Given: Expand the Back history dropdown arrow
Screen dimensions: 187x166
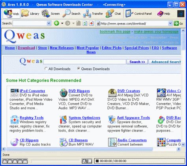Looking at the screenshot, I should click(x=62, y=23).
